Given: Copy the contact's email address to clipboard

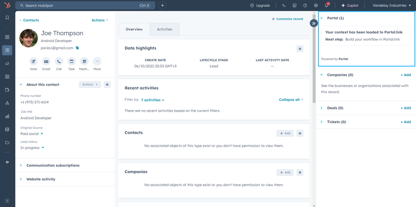Looking at the screenshot, I should (77, 48).
